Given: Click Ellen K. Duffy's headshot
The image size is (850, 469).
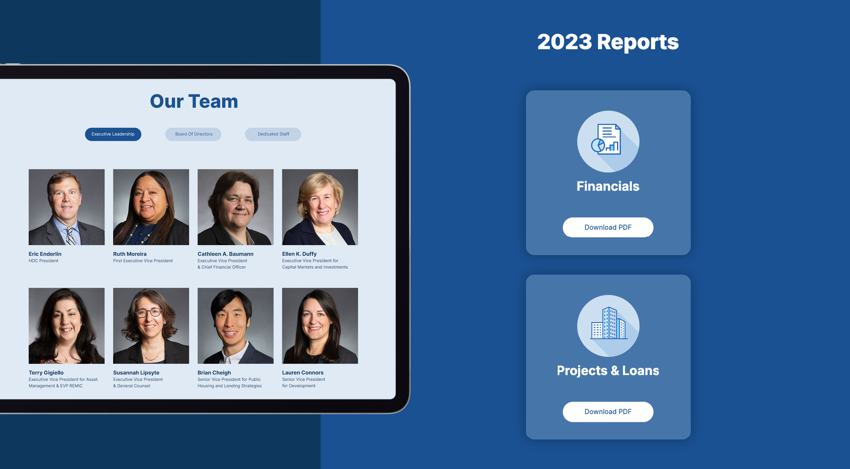Looking at the screenshot, I should pos(320,207).
